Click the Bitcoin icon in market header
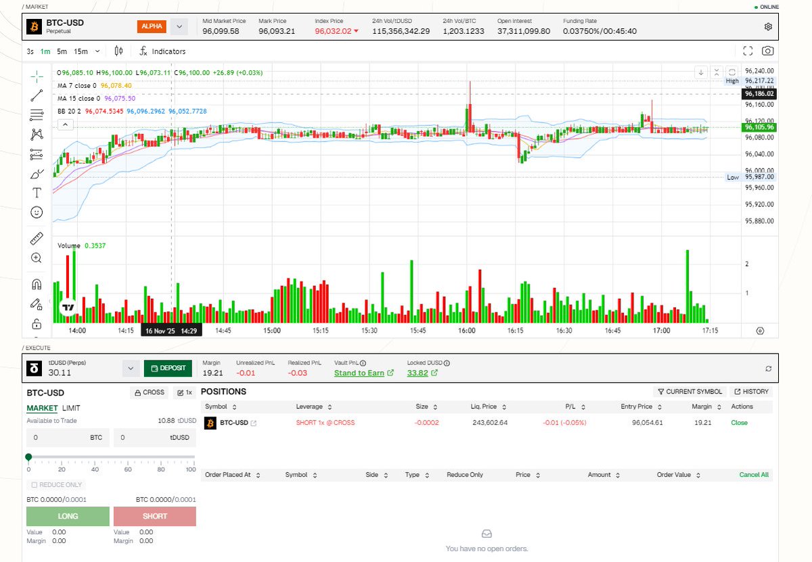 point(33,26)
